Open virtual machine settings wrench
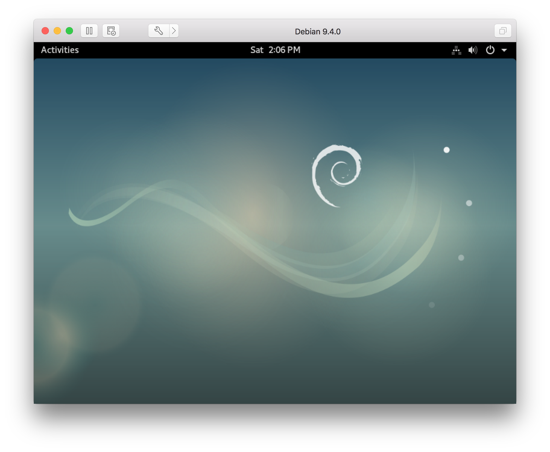The height and width of the screenshot is (452, 550). click(x=159, y=31)
